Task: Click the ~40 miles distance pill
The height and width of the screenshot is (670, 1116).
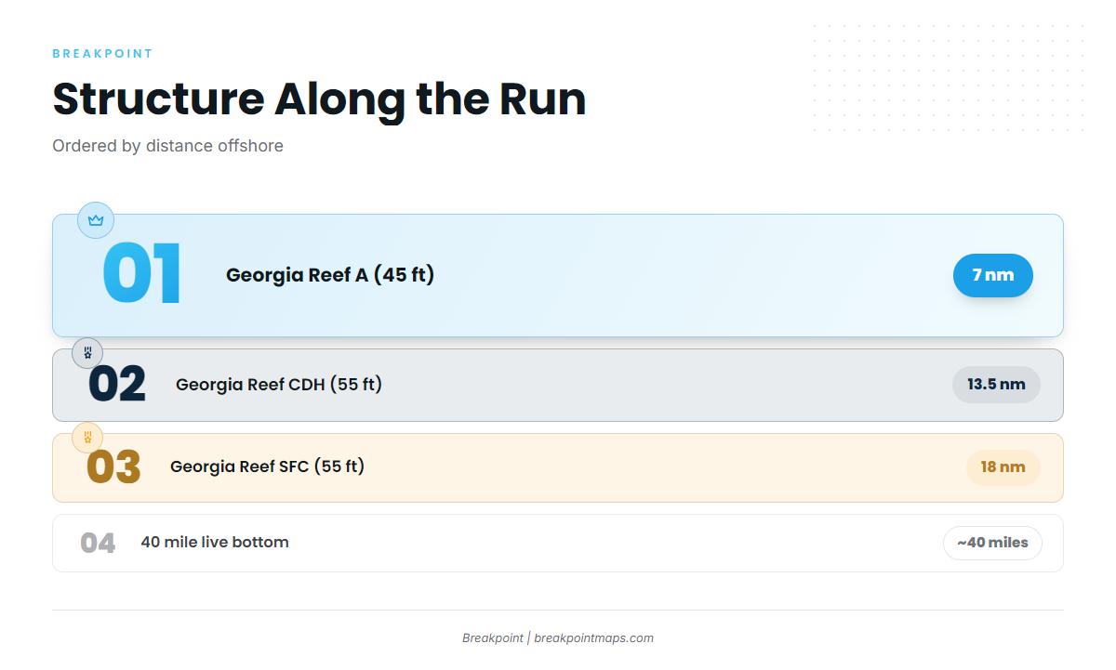Action: coord(992,543)
